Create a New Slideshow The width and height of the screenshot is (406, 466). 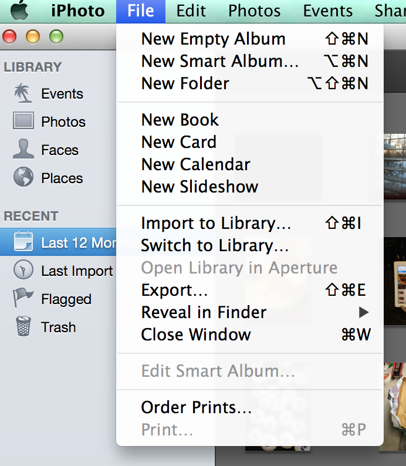point(250,187)
